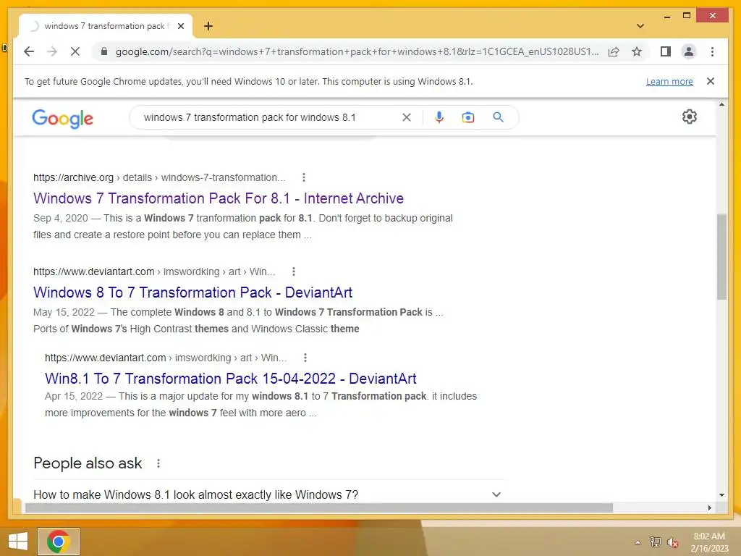Click the Google logo
The width and height of the screenshot is (741, 556).
point(62,118)
